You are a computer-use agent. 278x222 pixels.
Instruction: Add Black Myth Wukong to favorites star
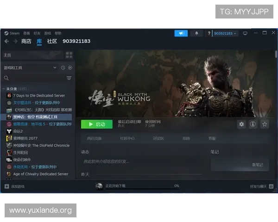[x=265, y=124]
